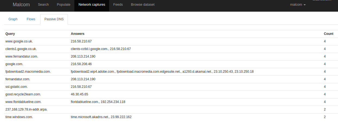Image resolution: width=338 pixels, height=137 pixels.
Task: Select the google.com. query cell
Action: click(14, 64)
